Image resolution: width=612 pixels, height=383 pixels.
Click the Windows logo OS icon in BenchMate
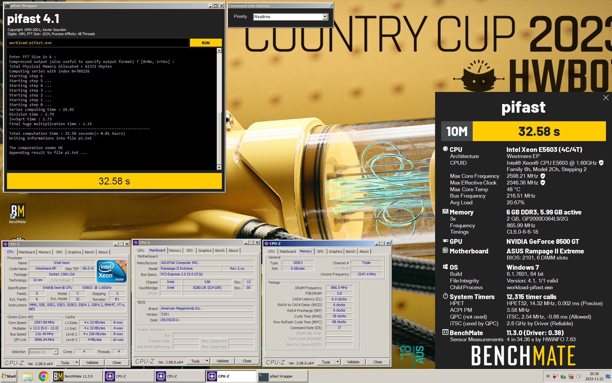[445, 267]
